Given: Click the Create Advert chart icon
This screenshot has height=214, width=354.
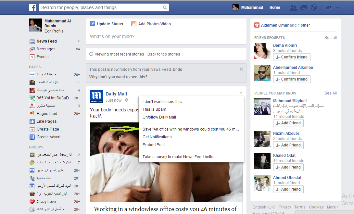Looking at the screenshot, I should [32, 137].
